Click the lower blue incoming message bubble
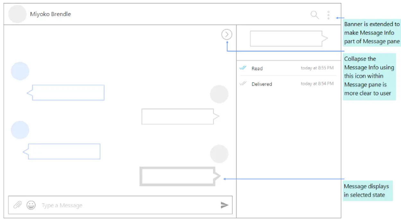Image resolution: width=401 pixels, height=220 pixels. [x=64, y=151]
